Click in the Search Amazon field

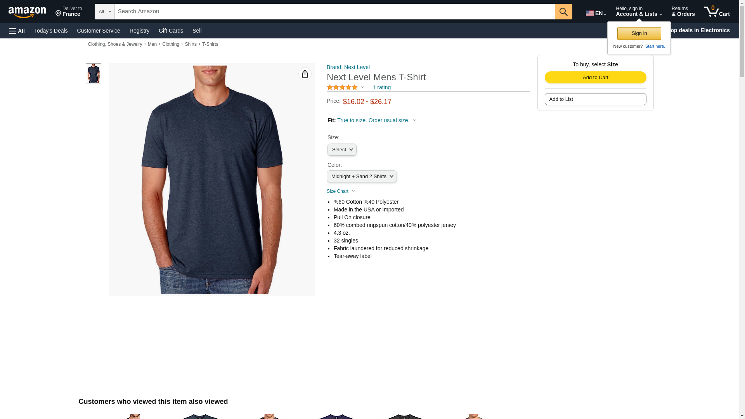(334, 12)
